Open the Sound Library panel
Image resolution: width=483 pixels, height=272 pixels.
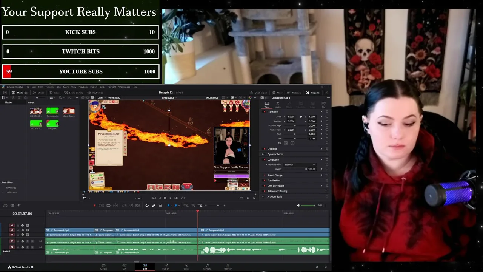74,93
